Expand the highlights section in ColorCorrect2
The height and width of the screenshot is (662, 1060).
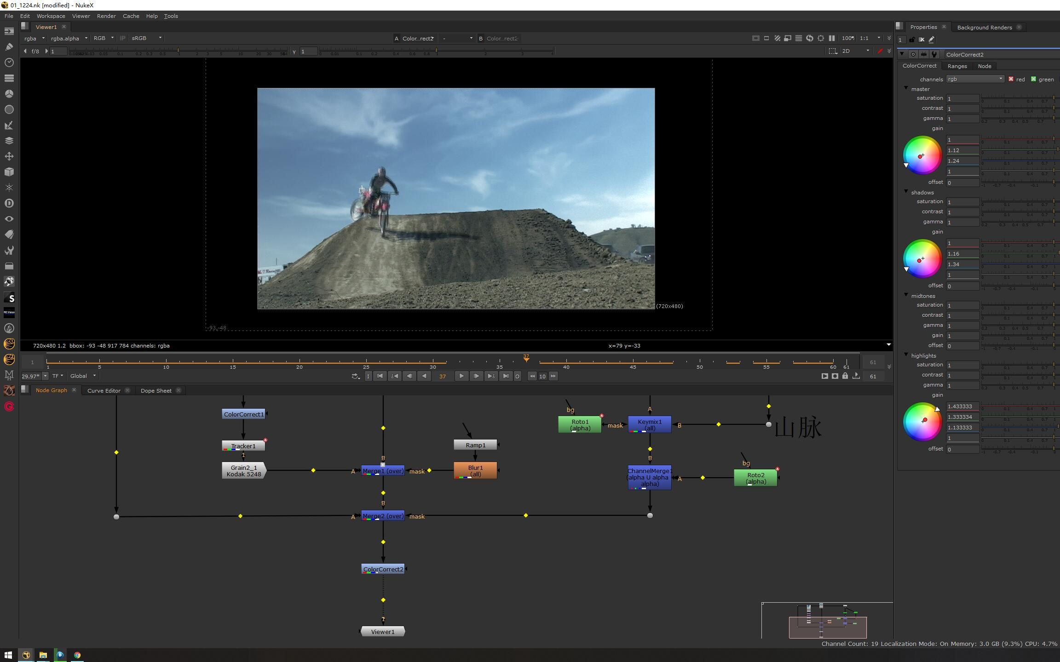pyautogui.click(x=906, y=354)
